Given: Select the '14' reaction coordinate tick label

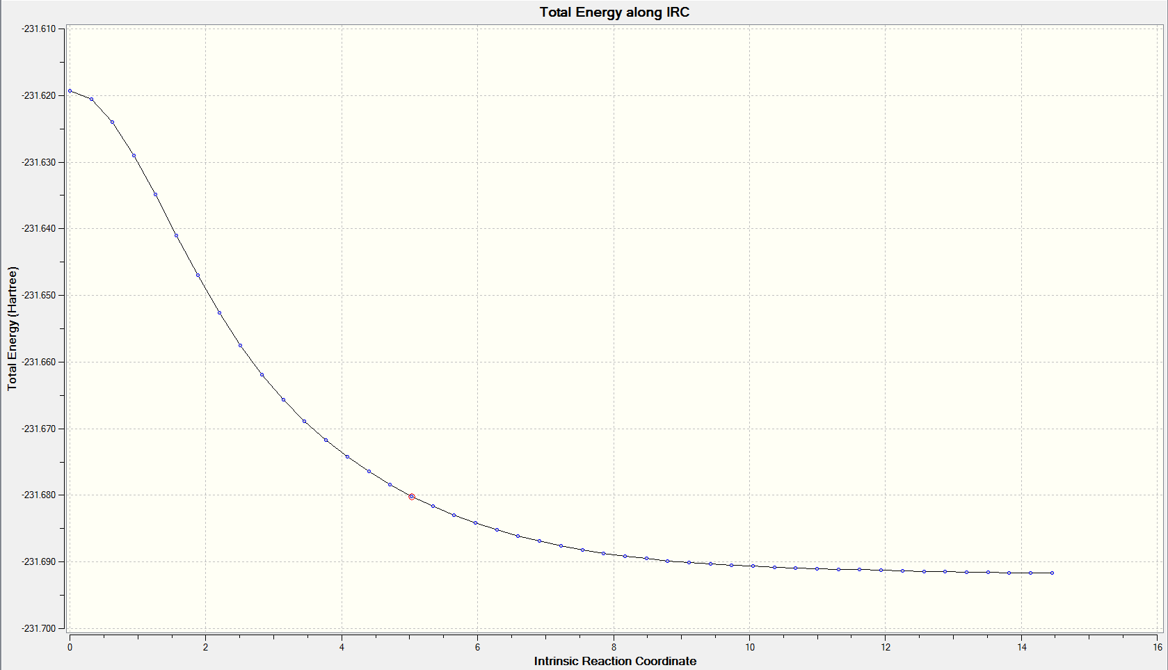Looking at the screenshot, I should click(1022, 647).
